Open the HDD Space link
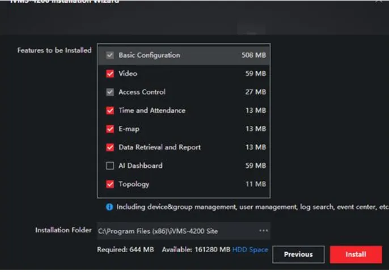This screenshot has height=272, width=389. coord(250,250)
